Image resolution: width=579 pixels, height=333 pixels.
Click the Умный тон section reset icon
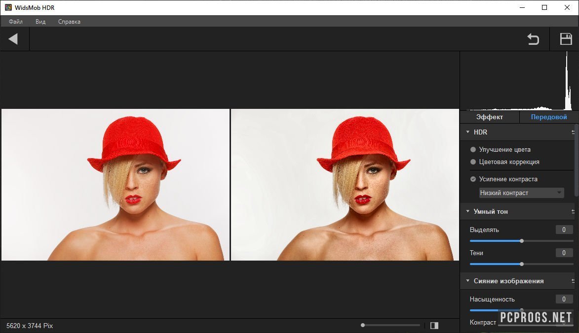pos(573,211)
